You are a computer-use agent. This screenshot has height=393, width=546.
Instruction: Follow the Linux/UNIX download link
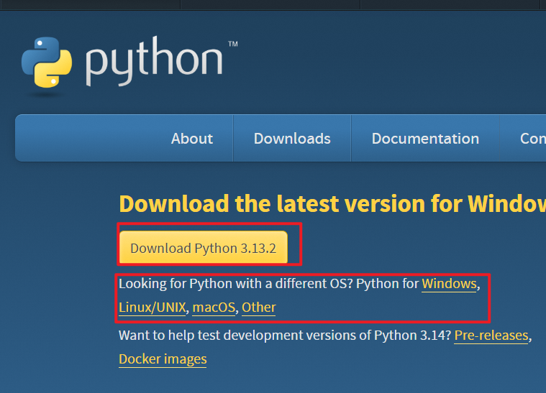coord(153,308)
